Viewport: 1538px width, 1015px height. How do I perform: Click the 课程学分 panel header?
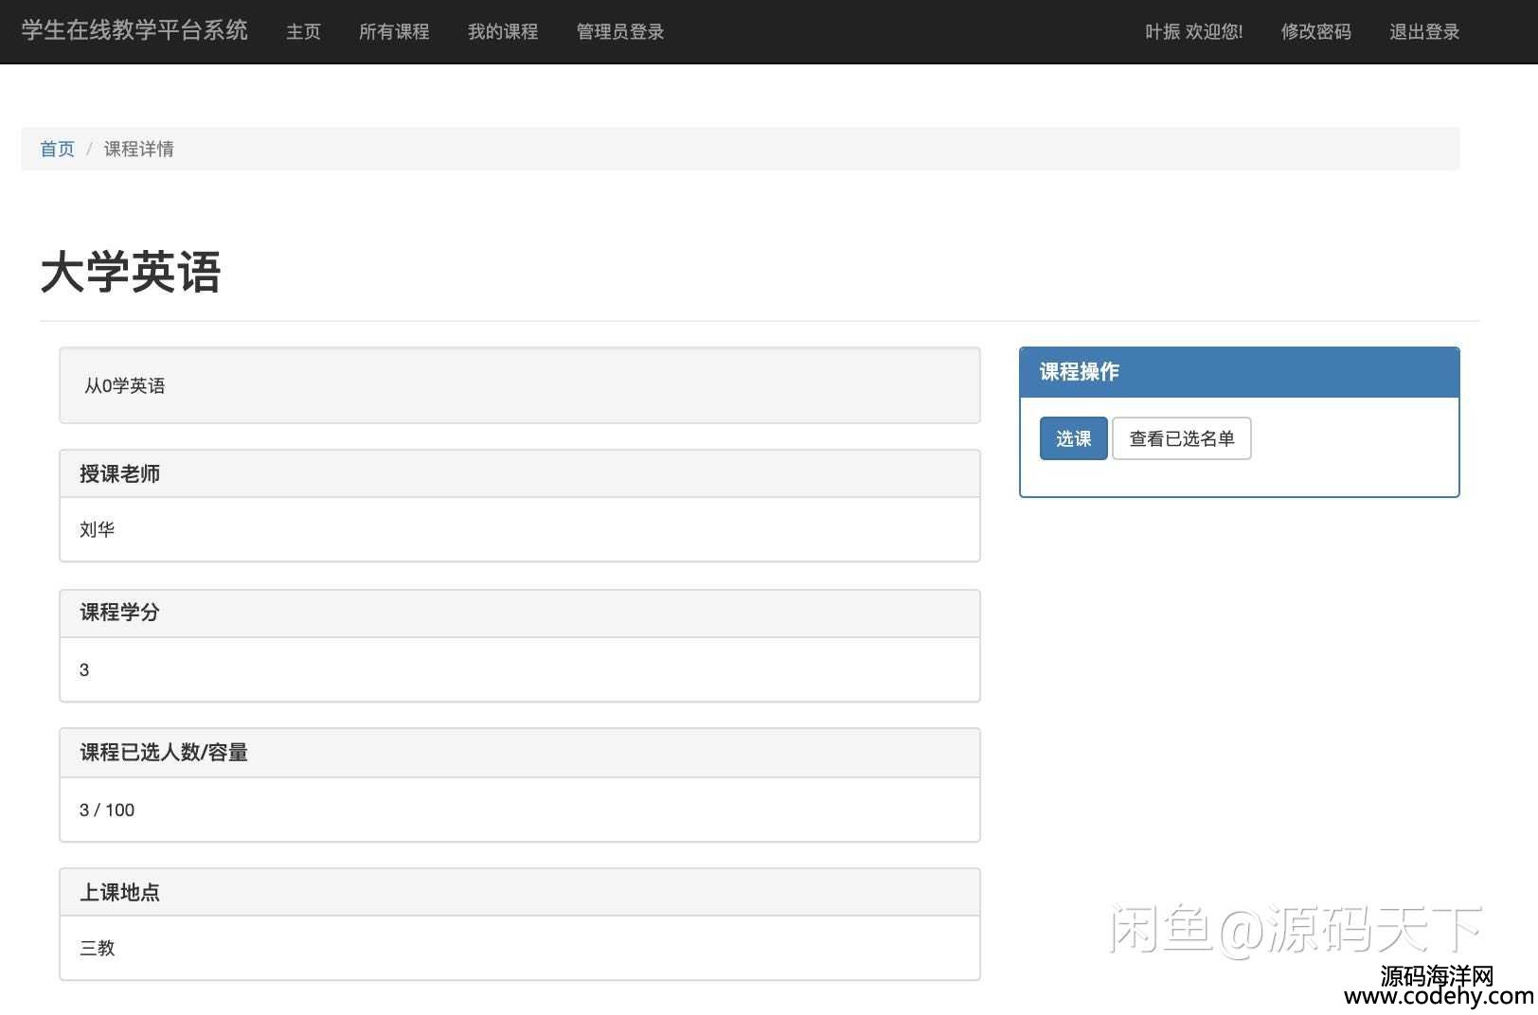pyautogui.click(x=520, y=613)
